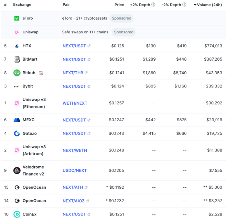Select the $4,415 depth value
This screenshot has width=226, height=221.
pos(149,134)
